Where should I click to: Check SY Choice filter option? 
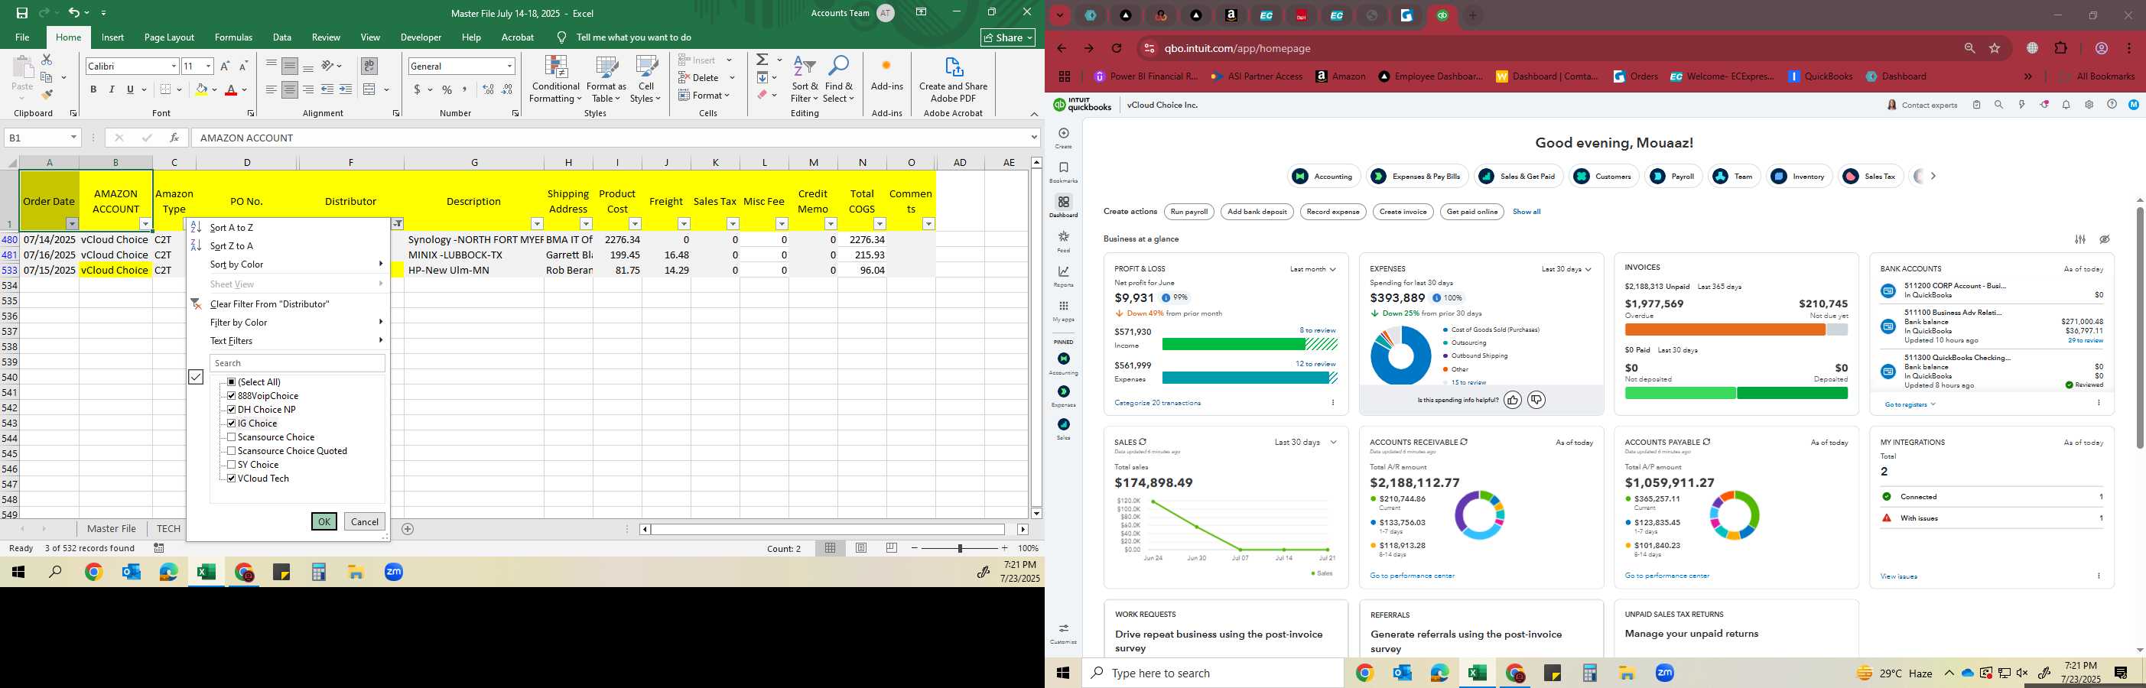click(x=232, y=464)
